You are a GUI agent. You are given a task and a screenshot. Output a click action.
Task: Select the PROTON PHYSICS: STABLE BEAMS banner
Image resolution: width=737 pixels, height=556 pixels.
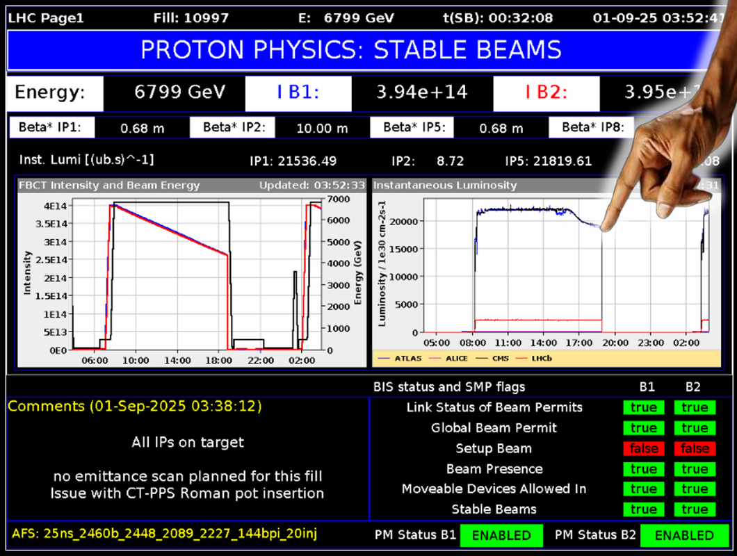tap(351, 49)
